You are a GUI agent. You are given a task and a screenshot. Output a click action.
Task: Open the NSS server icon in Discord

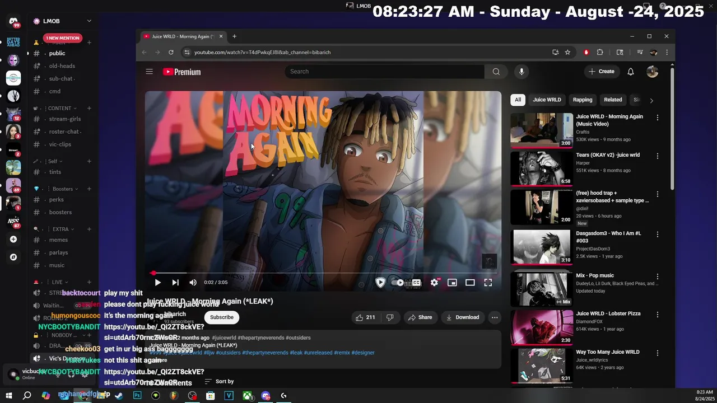13,221
